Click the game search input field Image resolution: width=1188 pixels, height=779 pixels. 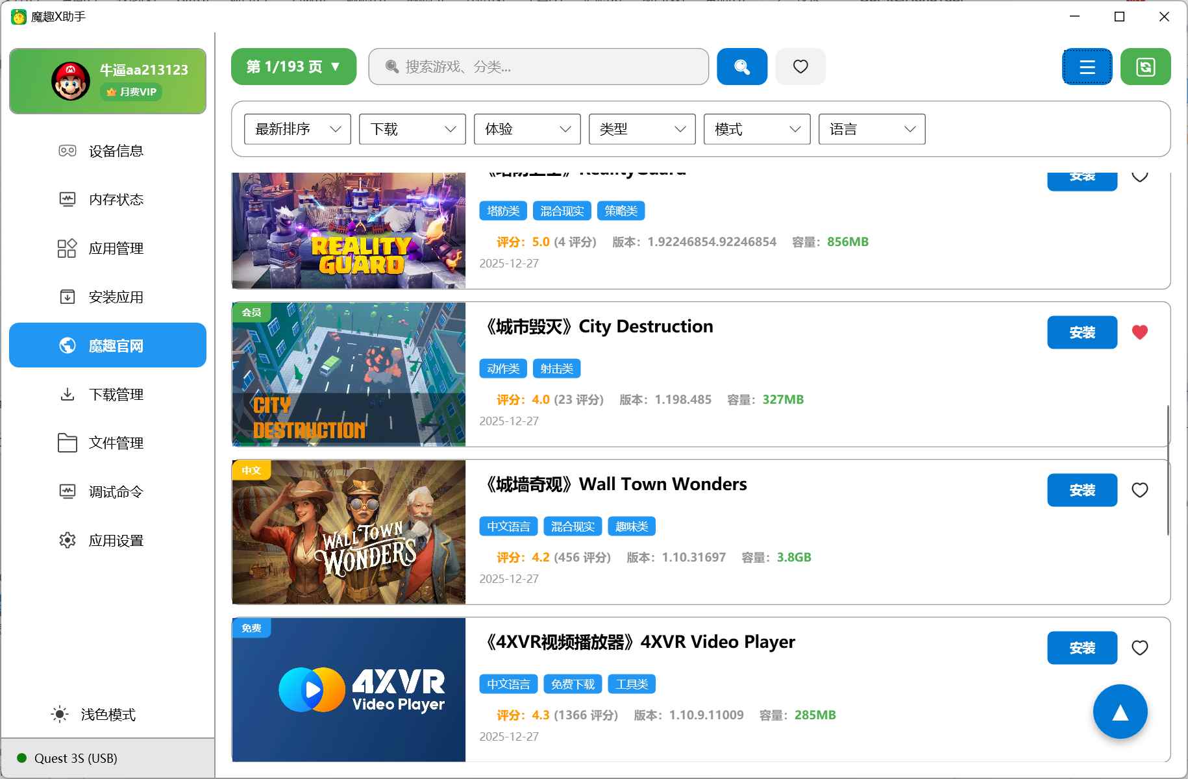pyautogui.click(x=539, y=66)
